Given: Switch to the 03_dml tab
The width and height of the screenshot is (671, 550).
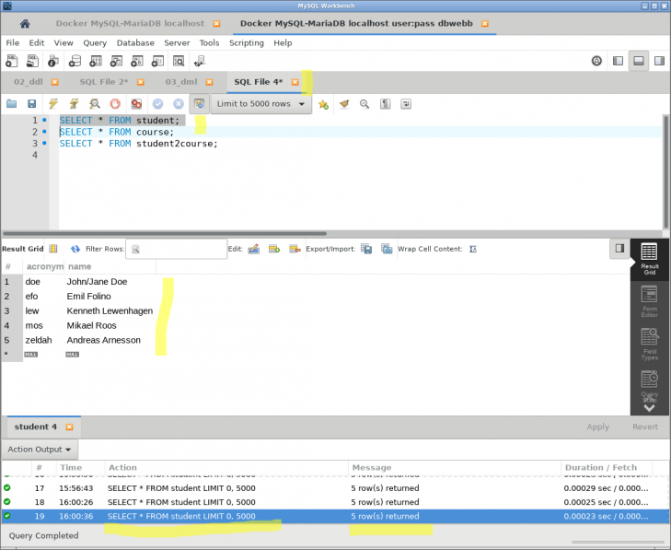Looking at the screenshot, I should (181, 82).
